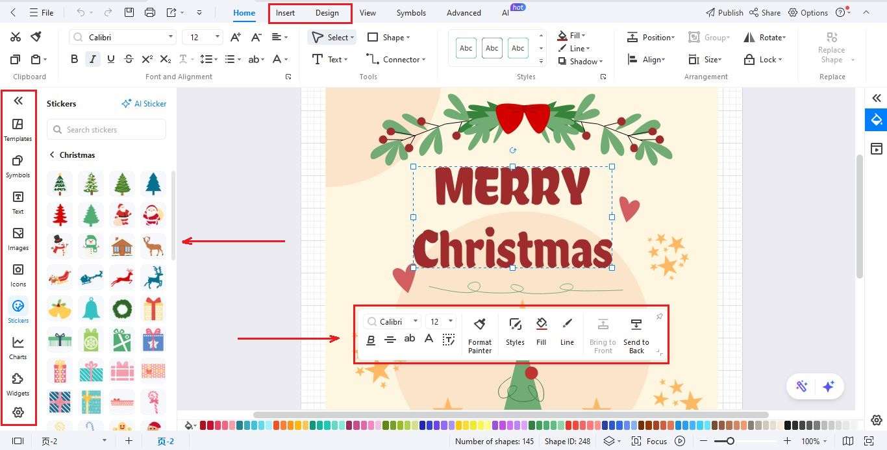Switch to the Insert tab
Image resolution: width=887 pixels, height=450 pixels.
285,12
